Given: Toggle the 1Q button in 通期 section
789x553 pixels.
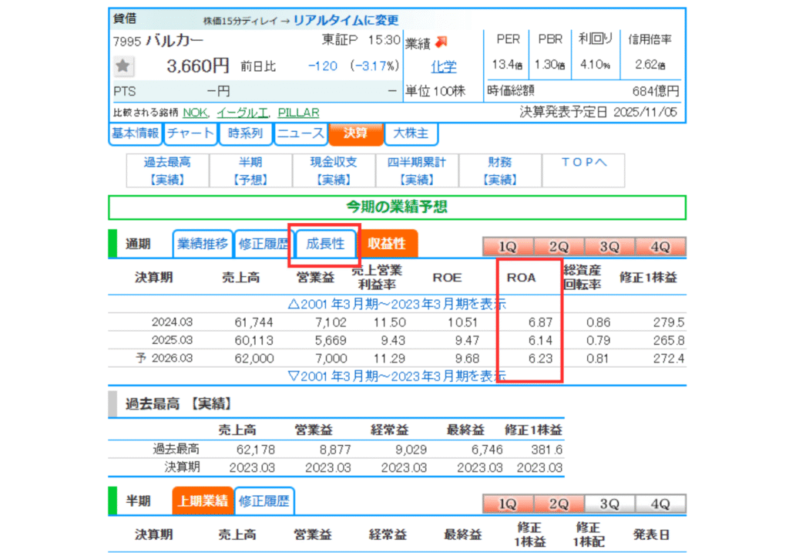Looking at the screenshot, I should [x=507, y=247].
